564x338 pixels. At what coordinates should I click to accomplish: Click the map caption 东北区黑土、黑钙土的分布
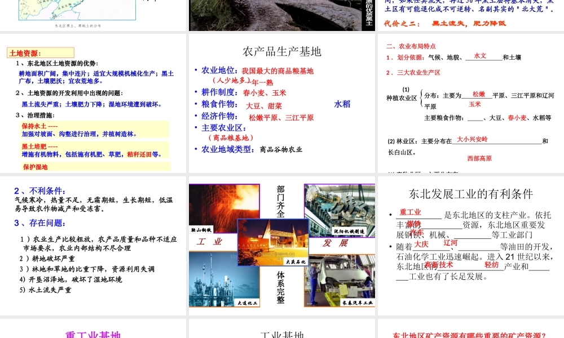click(78, 26)
